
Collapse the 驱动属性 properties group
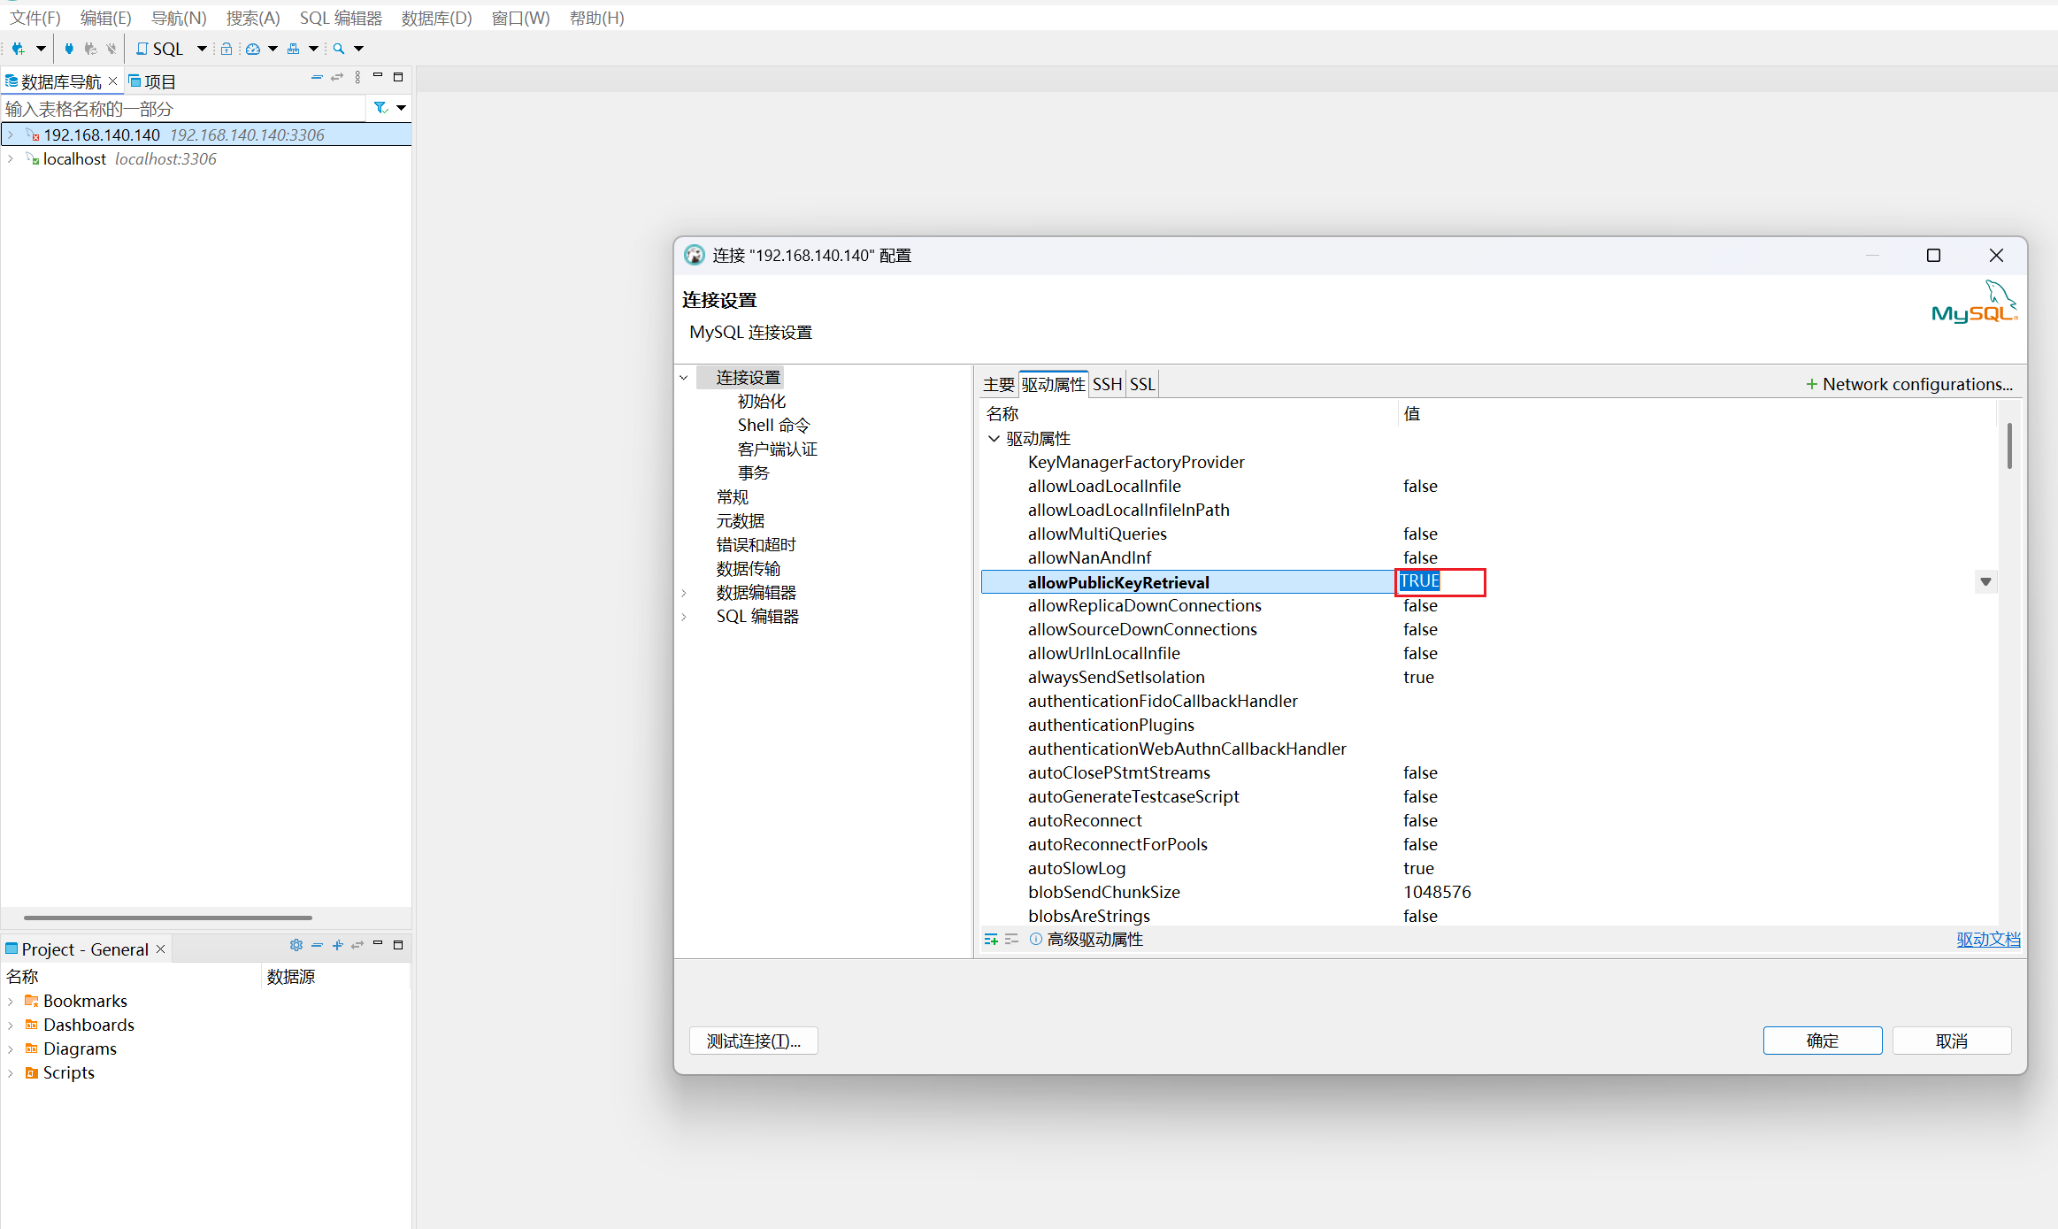tap(994, 438)
